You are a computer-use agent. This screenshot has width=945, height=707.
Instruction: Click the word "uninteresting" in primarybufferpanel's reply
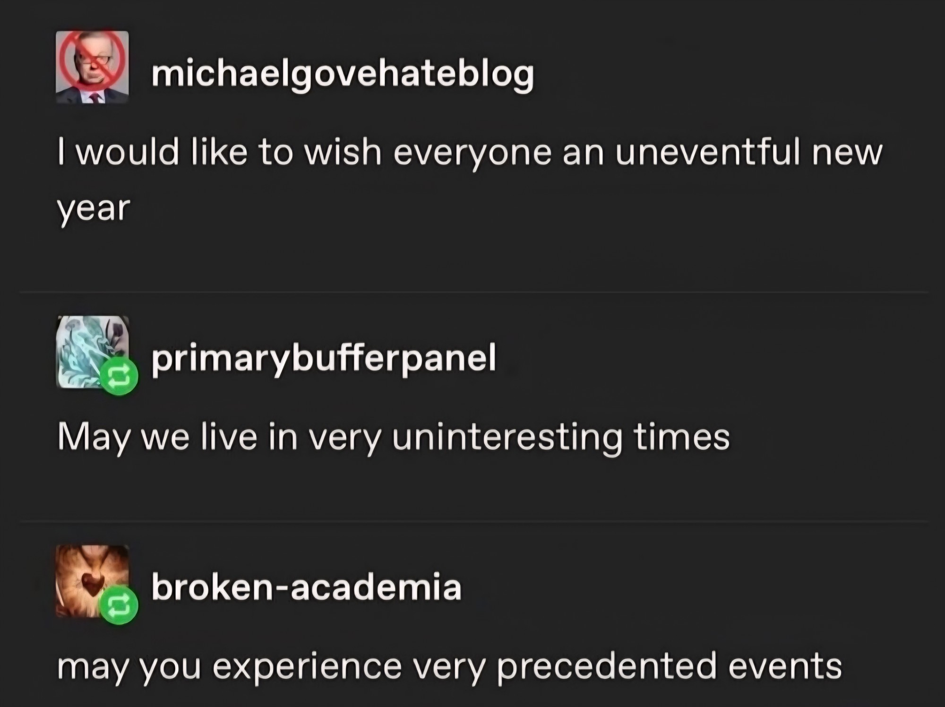[x=507, y=437]
